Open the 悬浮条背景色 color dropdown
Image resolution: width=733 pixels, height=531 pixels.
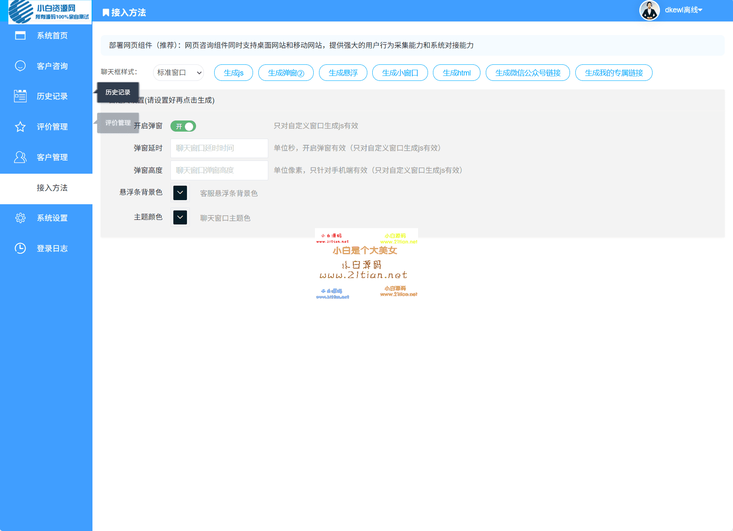point(180,193)
